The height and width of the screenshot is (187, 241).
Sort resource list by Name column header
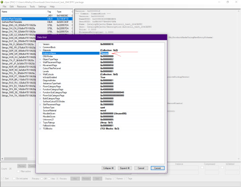coord(23,12)
